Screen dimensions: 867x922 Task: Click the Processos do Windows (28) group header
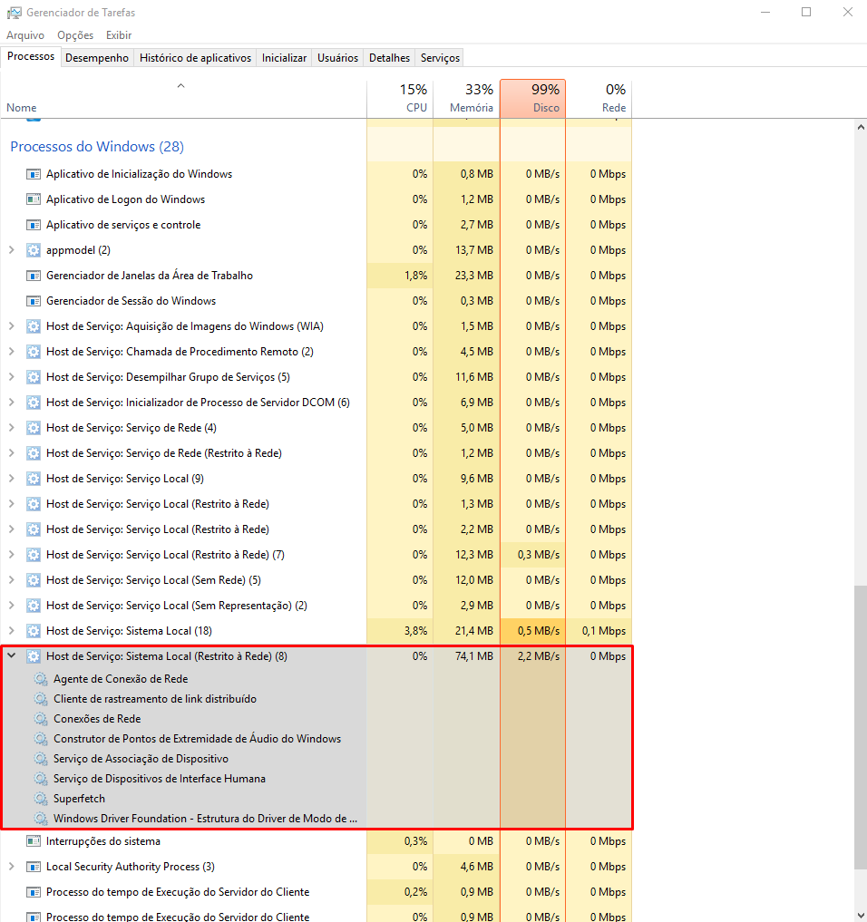coord(97,147)
